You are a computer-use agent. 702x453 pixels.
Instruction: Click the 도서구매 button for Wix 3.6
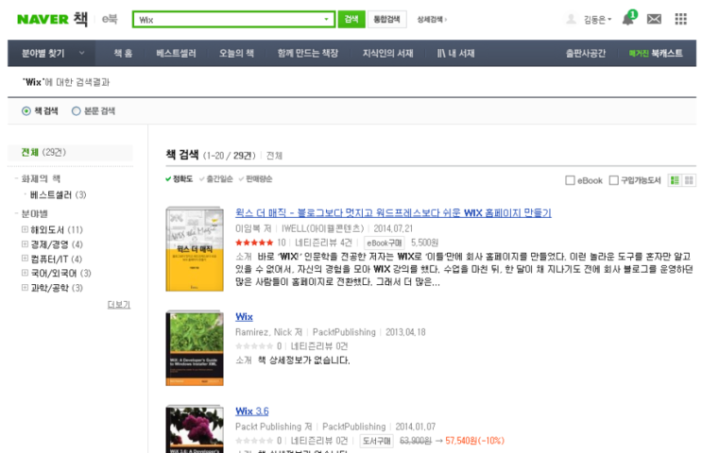tap(377, 441)
